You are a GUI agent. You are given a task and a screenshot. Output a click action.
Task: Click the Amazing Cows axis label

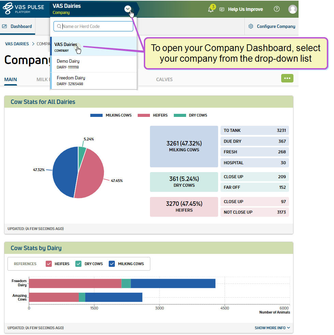[x=19, y=298]
